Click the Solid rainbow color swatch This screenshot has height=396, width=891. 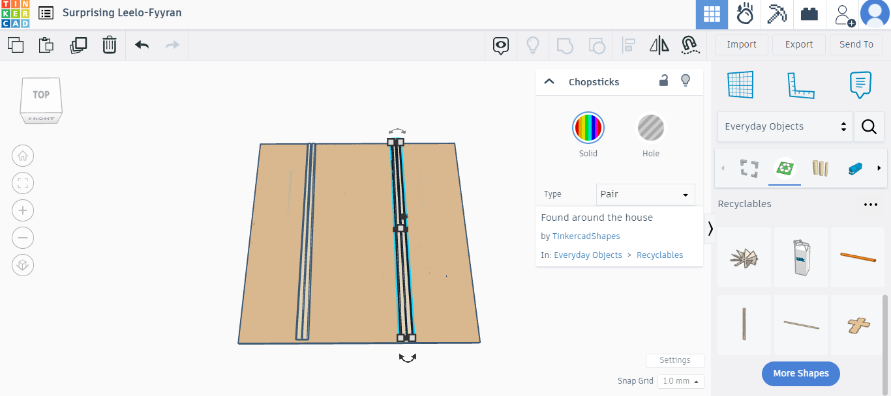[588, 127]
